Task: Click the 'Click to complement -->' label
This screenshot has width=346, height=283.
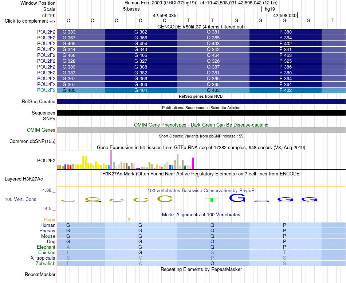Action: tap(30, 21)
